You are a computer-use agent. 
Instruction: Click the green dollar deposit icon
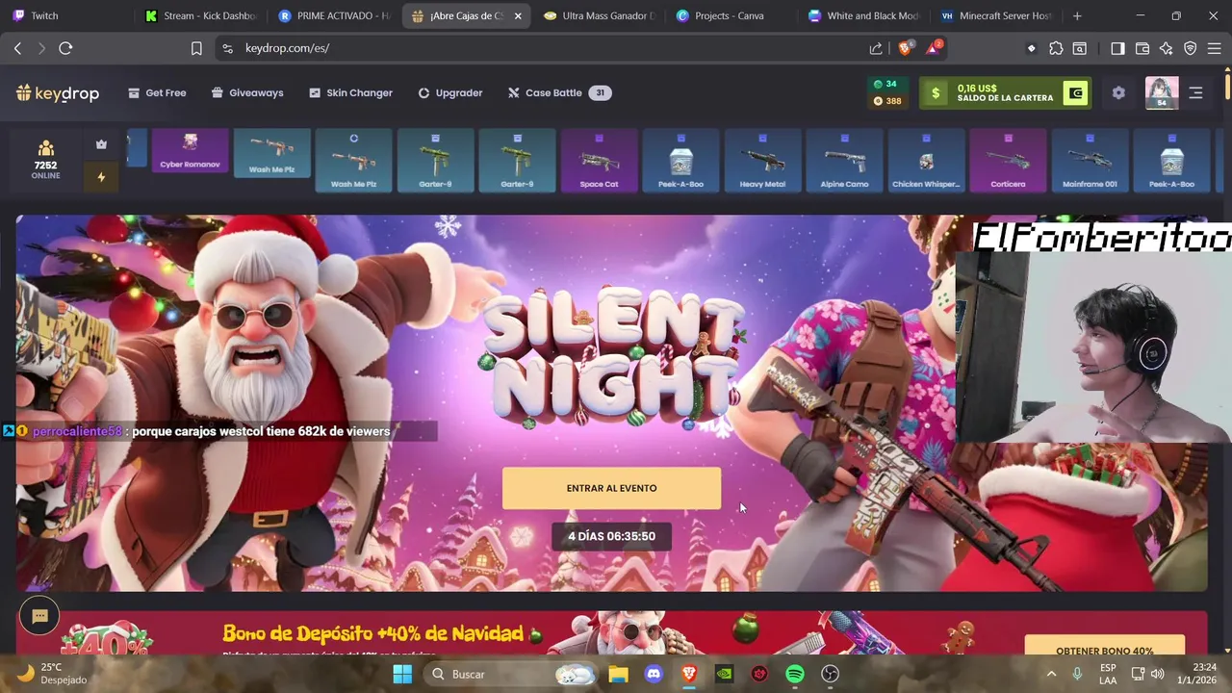coord(935,93)
